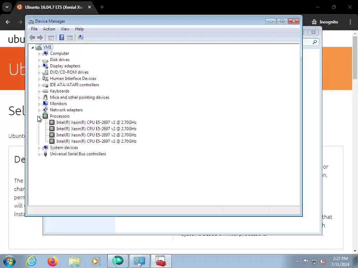Click Scan for hardware changes toolbar icon
Viewport: 358px width, 268px height.
pos(81,37)
